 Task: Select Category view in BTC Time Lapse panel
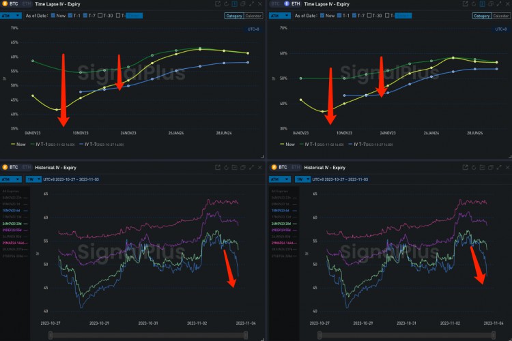pyautogui.click(x=233, y=16)
